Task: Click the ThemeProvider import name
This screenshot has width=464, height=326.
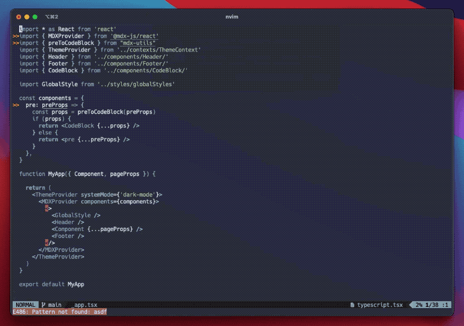Action: pos(69,50)
